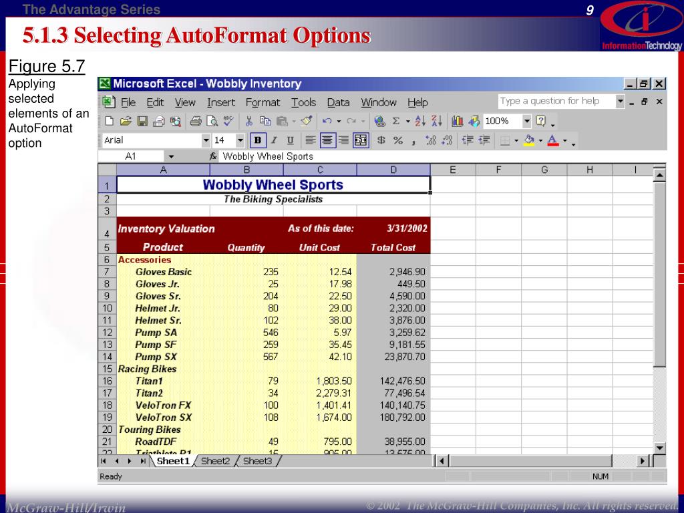Open the Drawing toolbar icon
684x513 pixels.
click(x=474, y=122)
